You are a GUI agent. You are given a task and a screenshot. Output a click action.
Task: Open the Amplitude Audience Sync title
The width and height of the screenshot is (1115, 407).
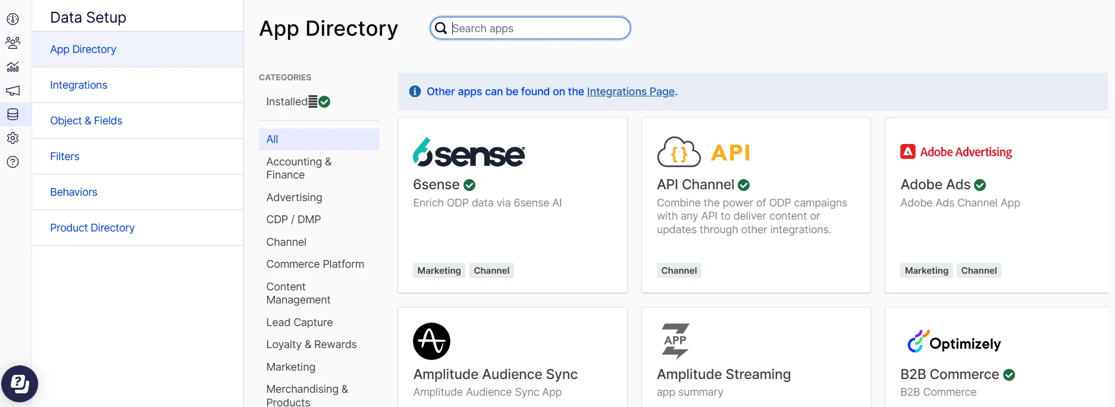(x=496, y=374)
